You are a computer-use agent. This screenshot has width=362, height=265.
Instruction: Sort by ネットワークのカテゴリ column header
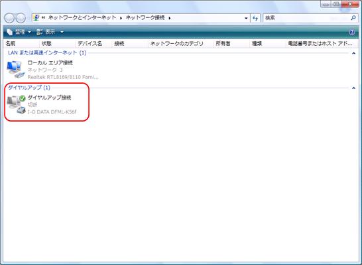tap(181, 43)
